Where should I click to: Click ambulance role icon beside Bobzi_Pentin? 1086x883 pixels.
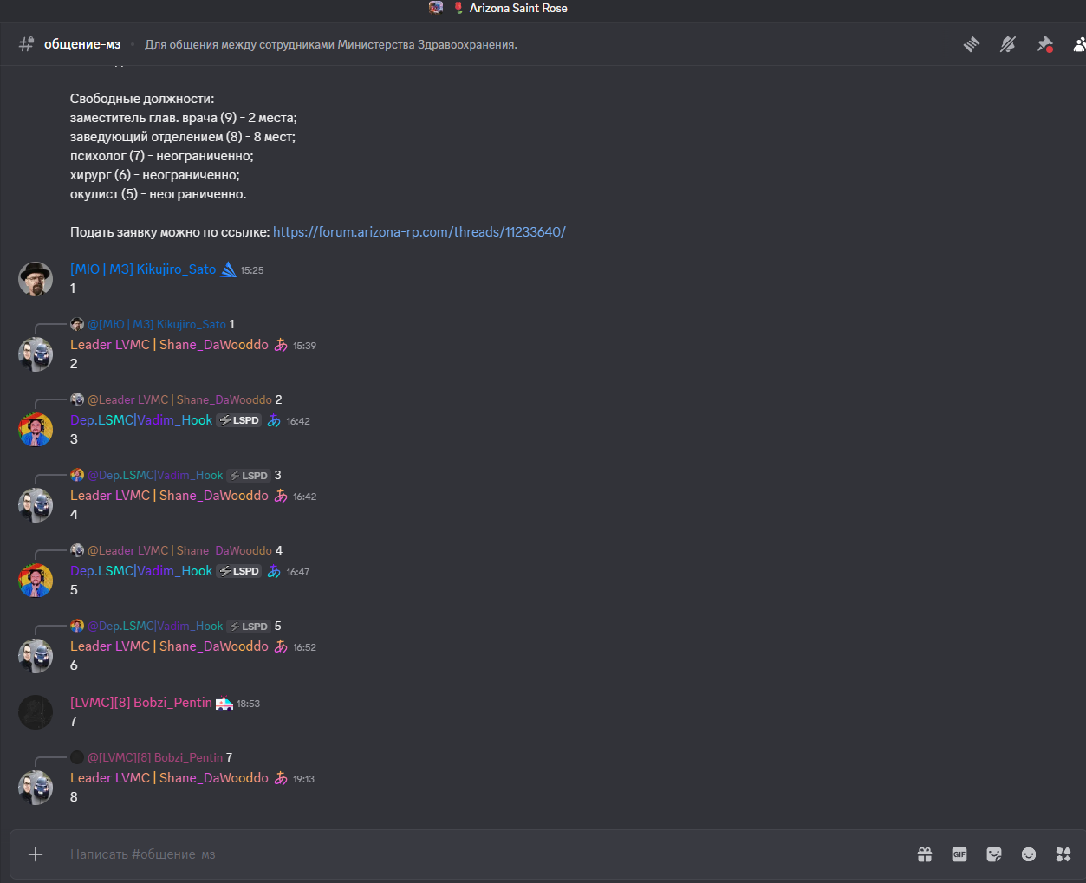pyautogui.click(x=224, y=703)
